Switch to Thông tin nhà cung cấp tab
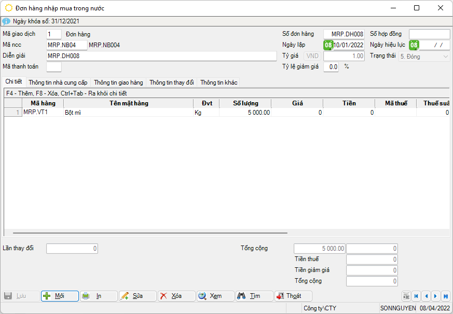This screenshot has height=314, width=453. (58, 83)
